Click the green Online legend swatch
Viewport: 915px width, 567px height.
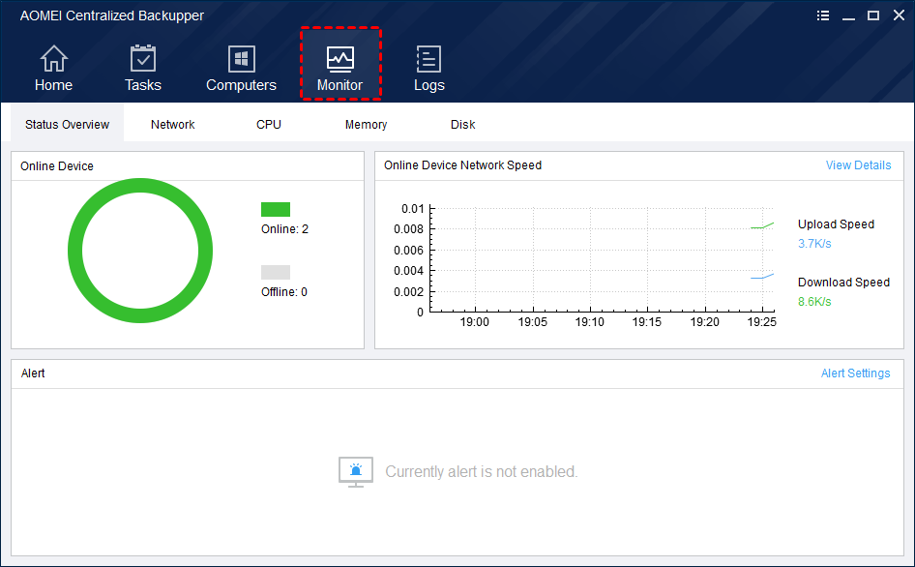pos(276,209)
